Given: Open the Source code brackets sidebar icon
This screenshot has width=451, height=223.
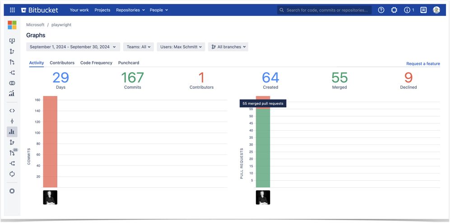Looking at the screenshot, I should 12,110.
